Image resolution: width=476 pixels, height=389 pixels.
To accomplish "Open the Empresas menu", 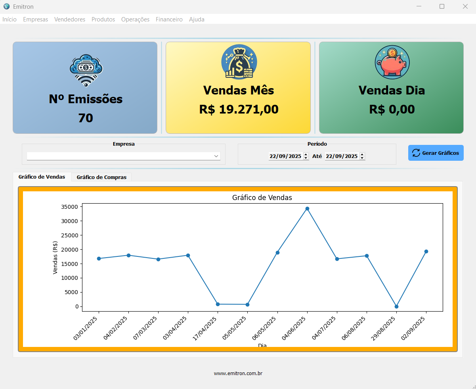I will [35, 19].
